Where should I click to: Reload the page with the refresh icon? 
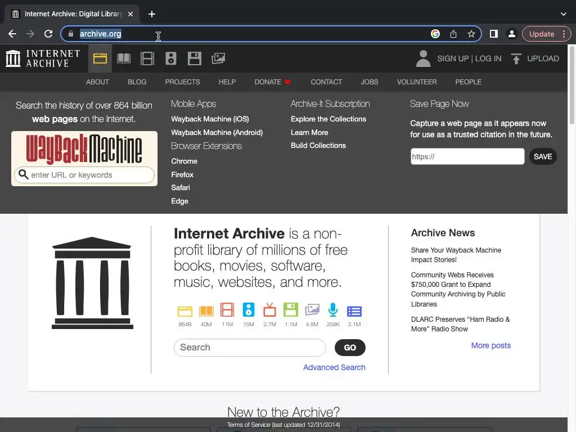coord(48,34)
